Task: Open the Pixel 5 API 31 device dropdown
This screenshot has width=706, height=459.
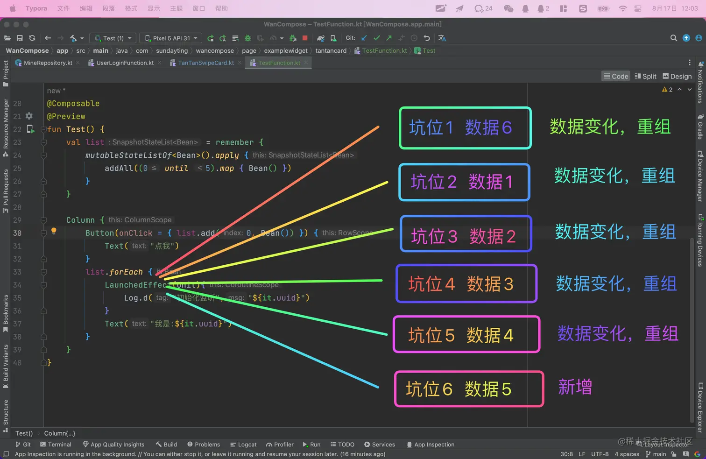Action: click(170, 38)
